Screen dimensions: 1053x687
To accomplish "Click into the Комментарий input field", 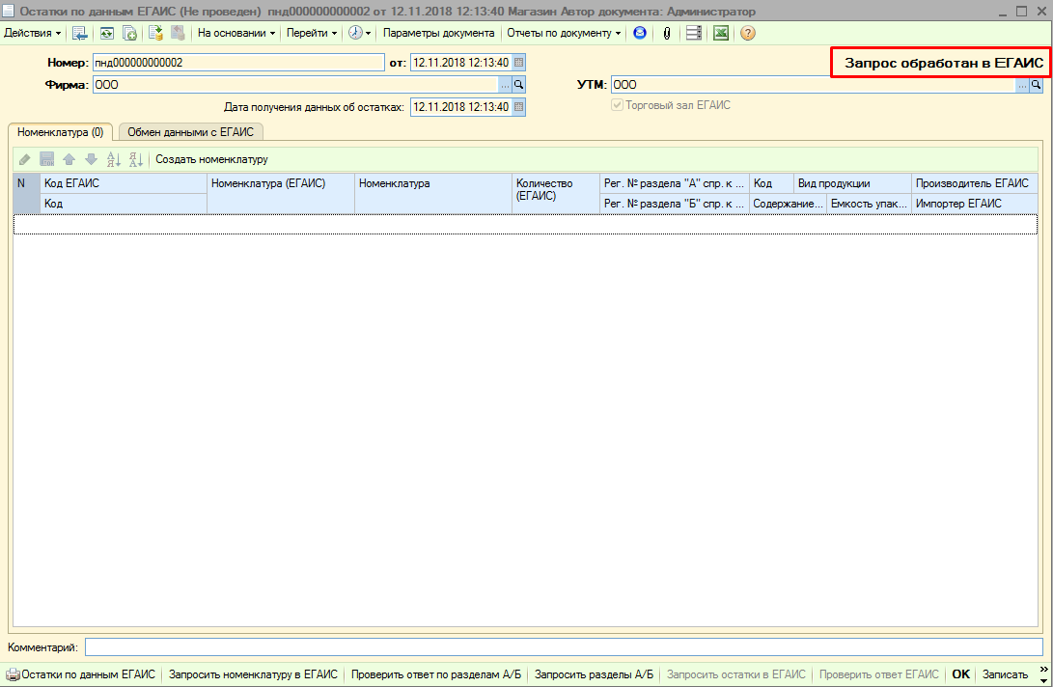I will (x=564, y=647).
